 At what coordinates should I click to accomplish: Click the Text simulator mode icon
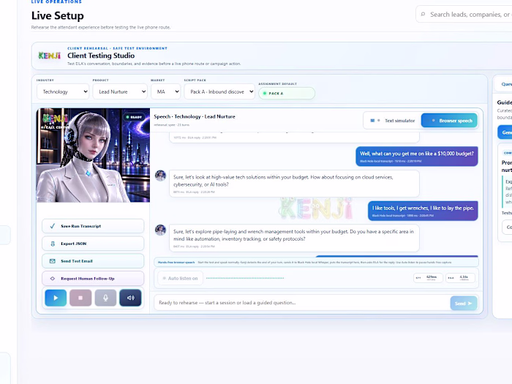tap(372, 121)
